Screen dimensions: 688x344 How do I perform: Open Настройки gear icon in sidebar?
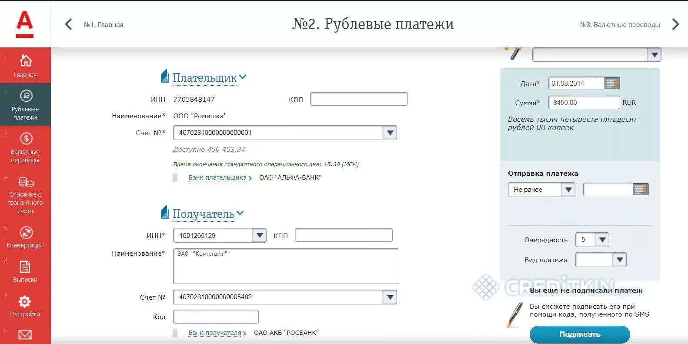tap(25, 301)
